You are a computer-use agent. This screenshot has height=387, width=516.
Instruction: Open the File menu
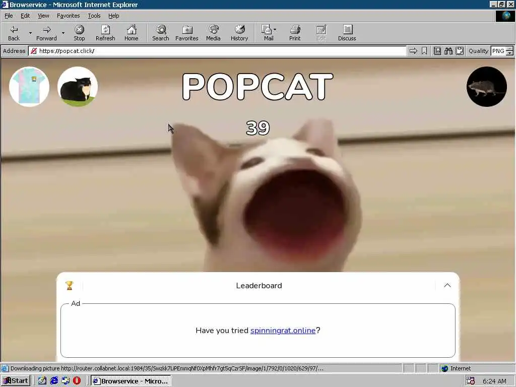pos(9,16)
